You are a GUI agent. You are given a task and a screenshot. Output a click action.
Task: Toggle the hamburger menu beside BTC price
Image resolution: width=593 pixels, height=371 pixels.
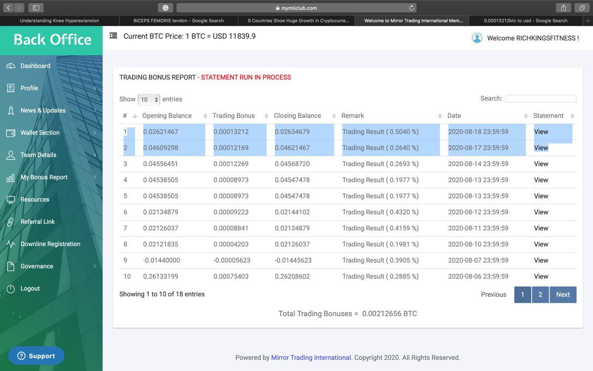pyautogui.click(x=113, y=36)
